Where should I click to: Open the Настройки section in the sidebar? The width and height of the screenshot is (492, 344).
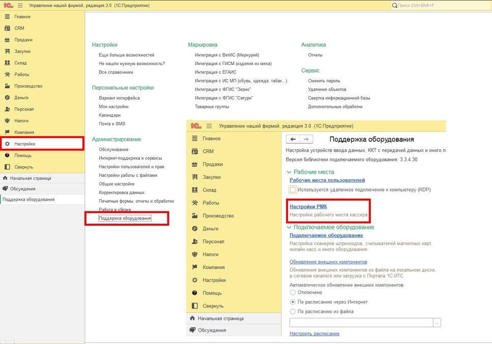click(x=42, y=144)
